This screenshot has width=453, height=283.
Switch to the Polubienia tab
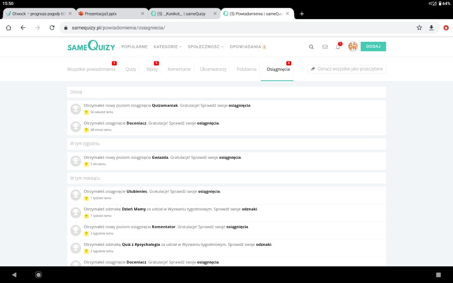pyautogui.click(x=247, y=69)
